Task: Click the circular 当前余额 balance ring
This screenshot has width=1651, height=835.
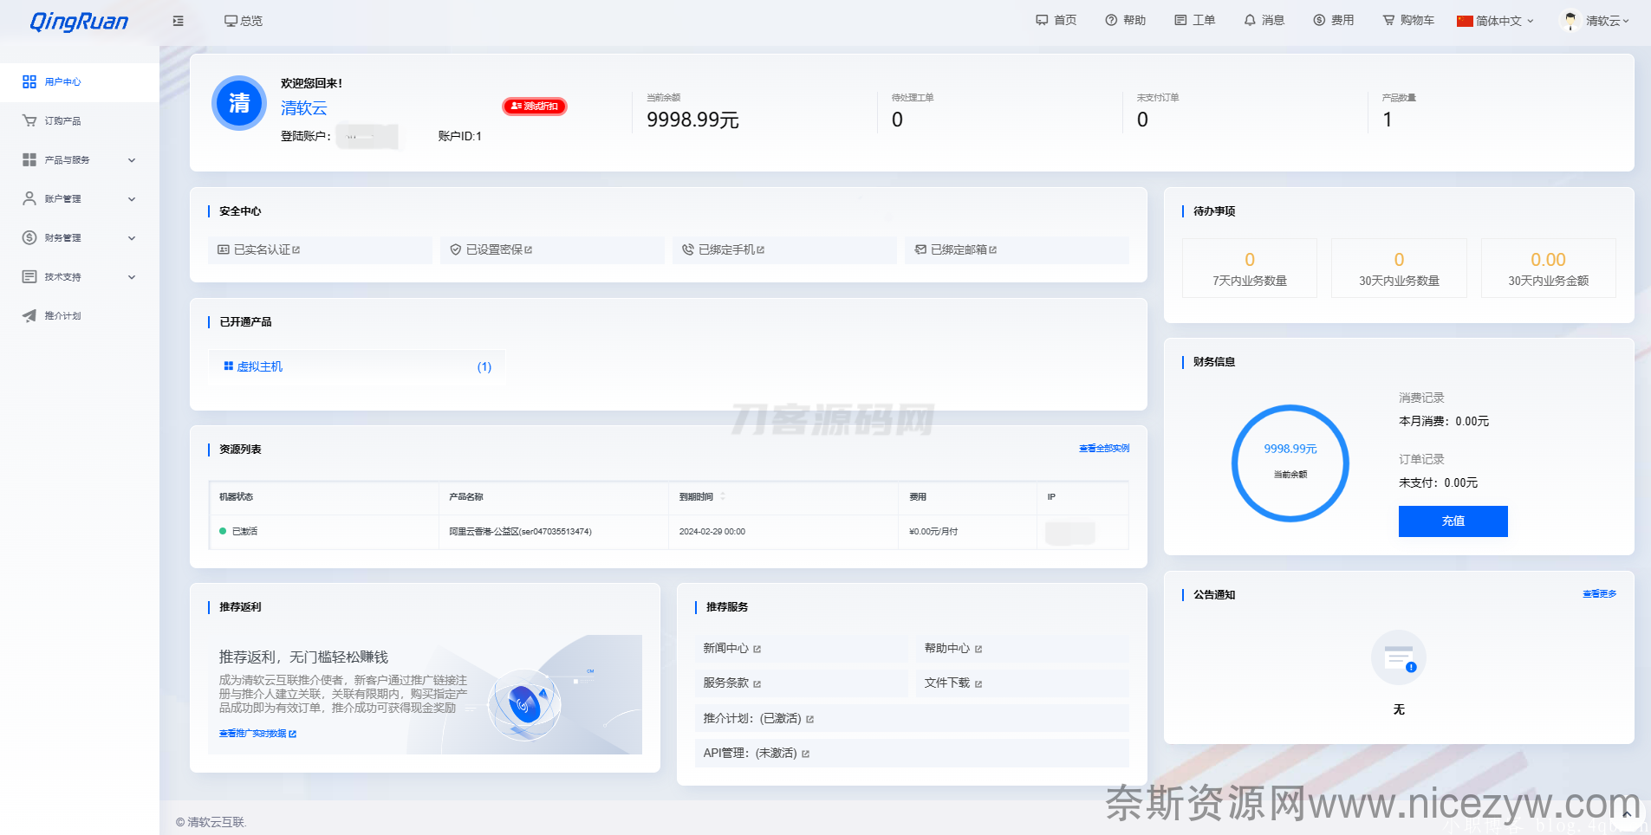Action: (1290, 463)
